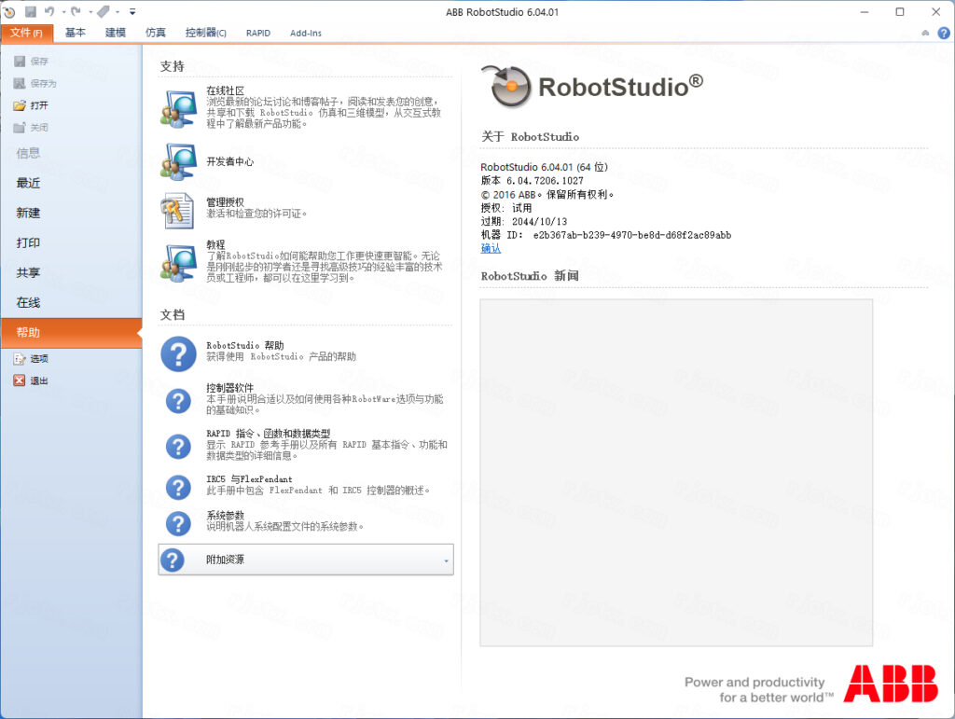This screenshot has height=719, width=955.
Task: Select the highlighted 帮助 sidebar item
Action: click(71, 332)
